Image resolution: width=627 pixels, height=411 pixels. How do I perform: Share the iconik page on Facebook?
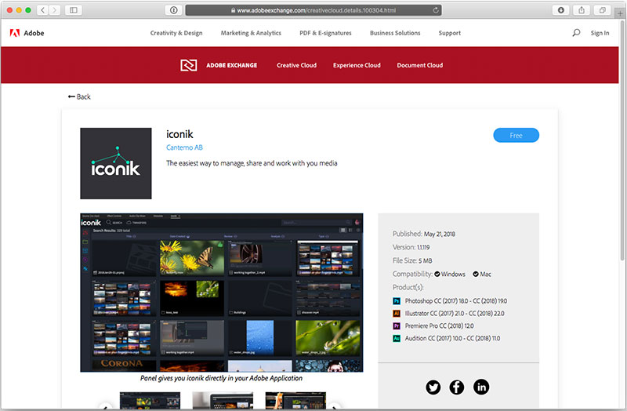(457, 387)
